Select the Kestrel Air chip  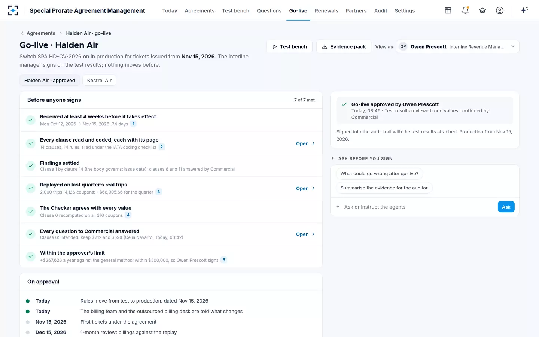point(99,81)
